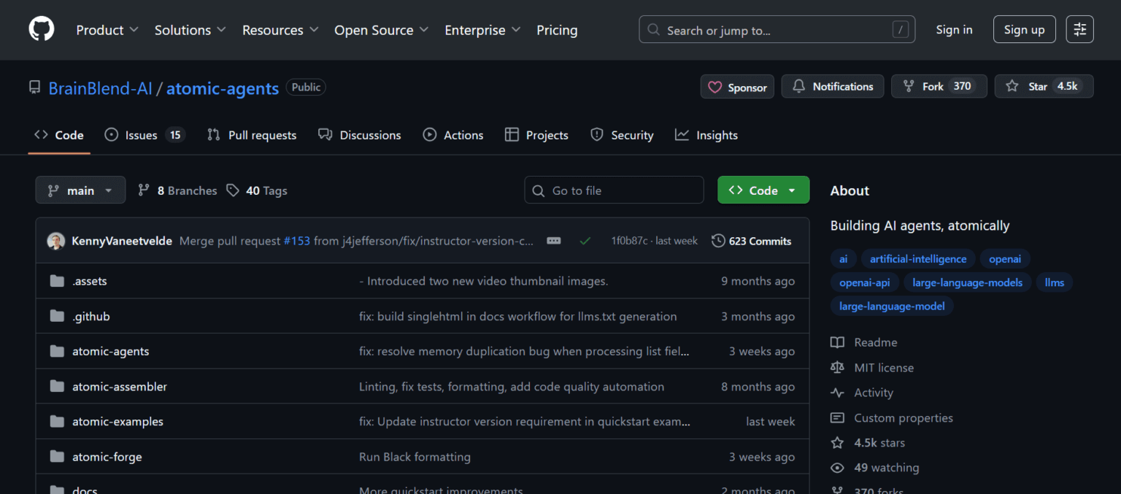
Task: Click the branch icon beside 8 Branches
Action: click(x=143, y=190)
